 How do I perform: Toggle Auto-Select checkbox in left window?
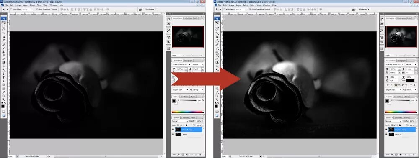11,9
